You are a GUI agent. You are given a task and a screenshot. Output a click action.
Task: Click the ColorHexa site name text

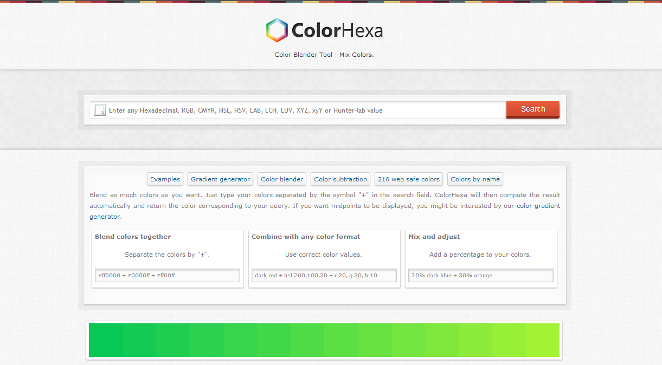337,31
